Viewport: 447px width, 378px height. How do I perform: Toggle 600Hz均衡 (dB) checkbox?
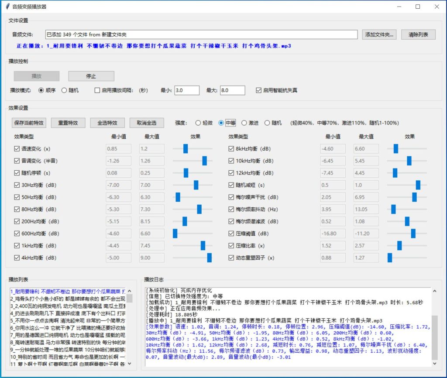[17, 234]
